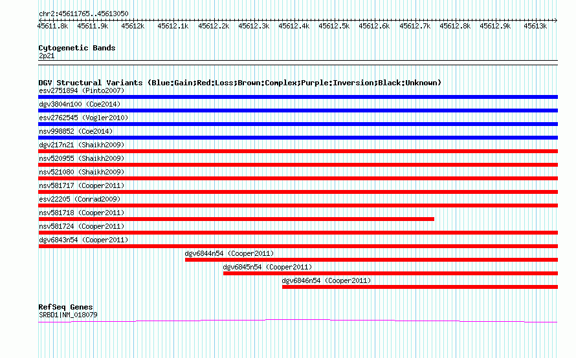
Task: Select the red bar beneath nsv581724
Action: (x=298, y=233)
